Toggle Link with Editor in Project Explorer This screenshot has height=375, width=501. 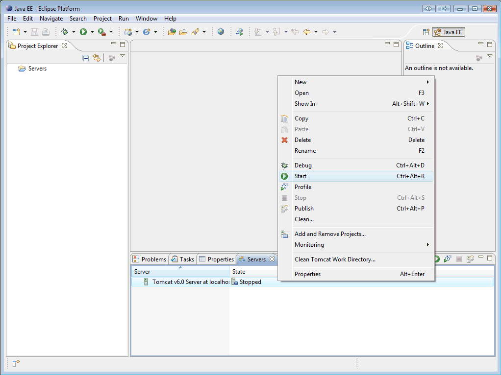click(97, 58)
